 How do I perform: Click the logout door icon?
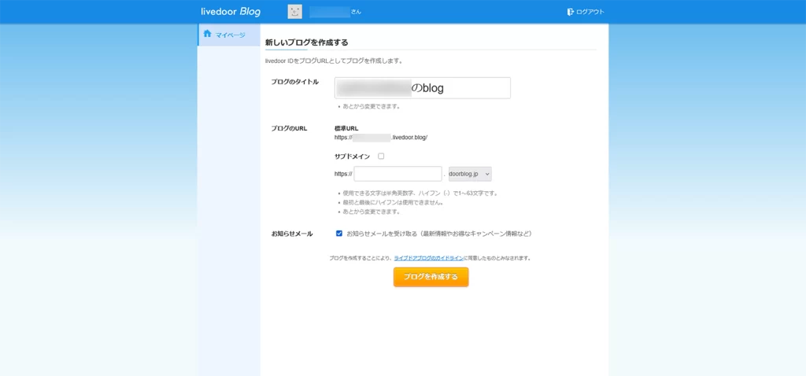pyautogui.click(x=571, y=12)
